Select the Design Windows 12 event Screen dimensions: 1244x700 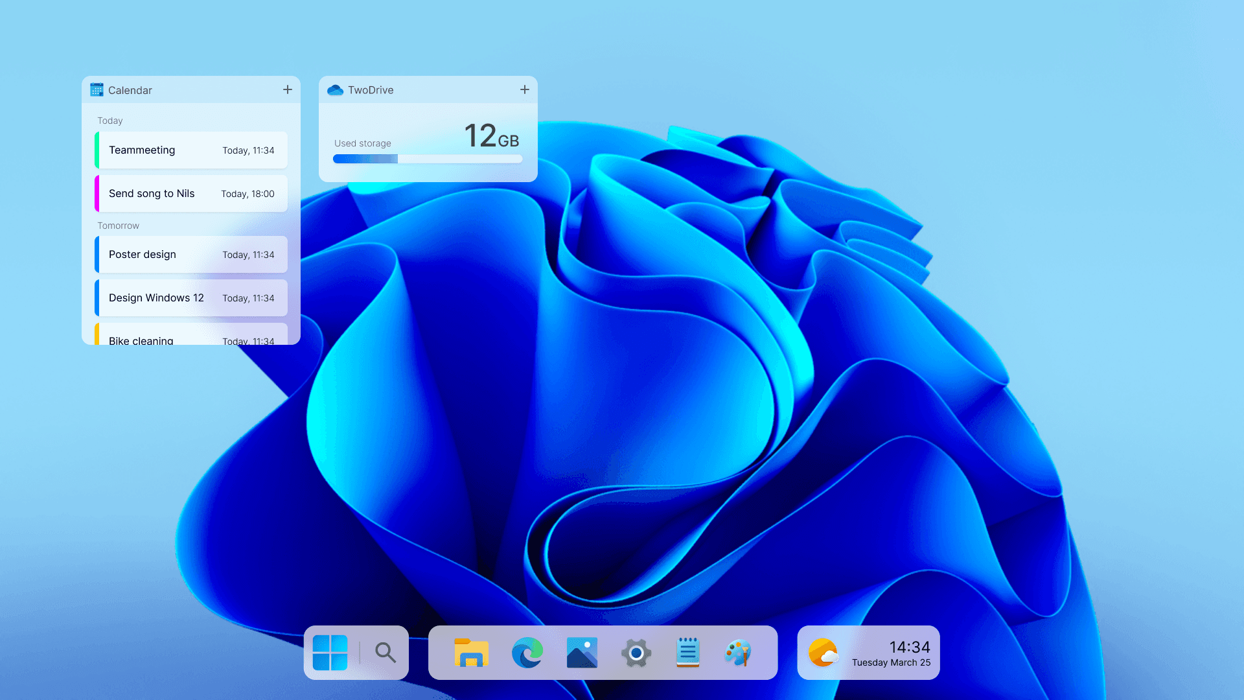[x=191, y=298]
